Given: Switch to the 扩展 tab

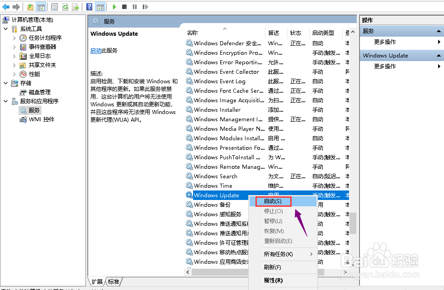Looking at the screenshot, I should [x=97, y=282].
